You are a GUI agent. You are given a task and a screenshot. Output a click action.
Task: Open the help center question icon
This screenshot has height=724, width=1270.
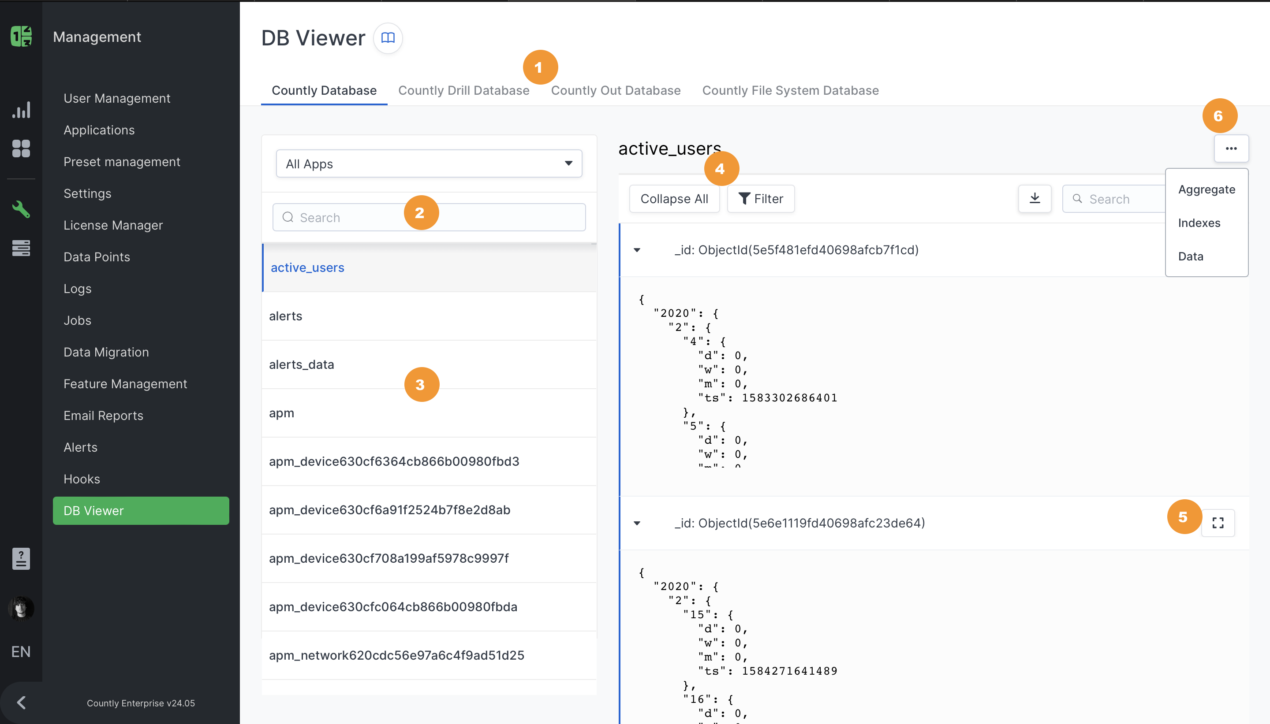pyautogui.click(x=21, y=559)
